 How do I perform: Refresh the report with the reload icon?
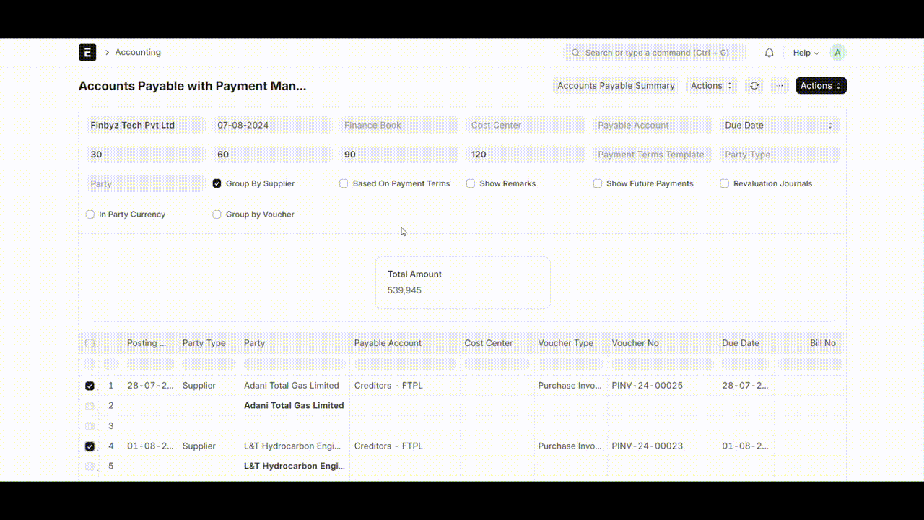754,85
